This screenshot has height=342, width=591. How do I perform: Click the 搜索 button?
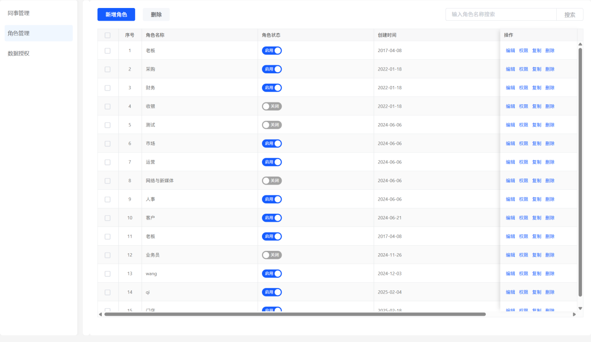(569, 15)
